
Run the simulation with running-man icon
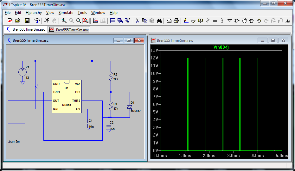pyautogui.click(x=47, y=21)
